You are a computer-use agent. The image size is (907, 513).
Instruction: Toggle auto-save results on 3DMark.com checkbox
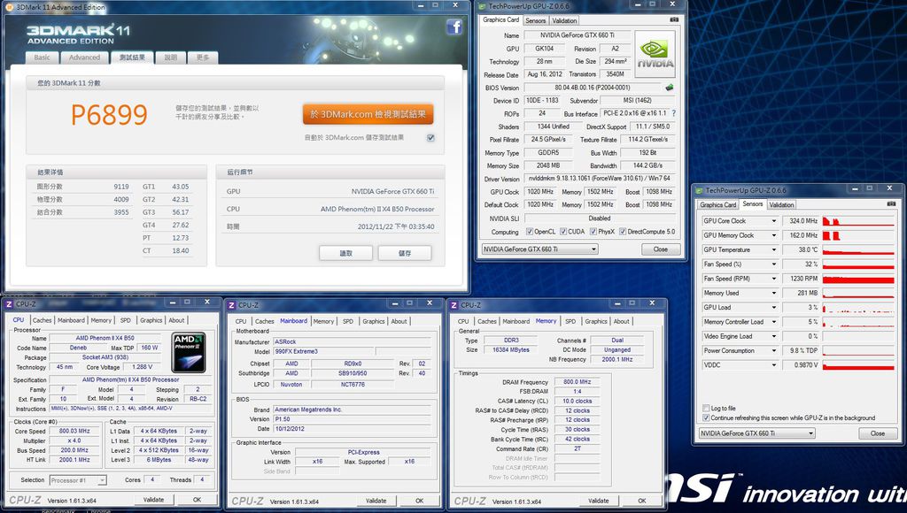click(x=430, y=137)
